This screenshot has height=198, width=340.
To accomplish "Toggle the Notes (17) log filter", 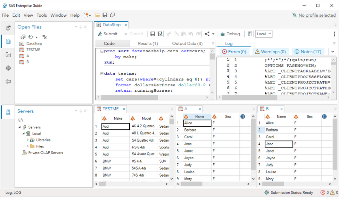I will coord(308,52).
